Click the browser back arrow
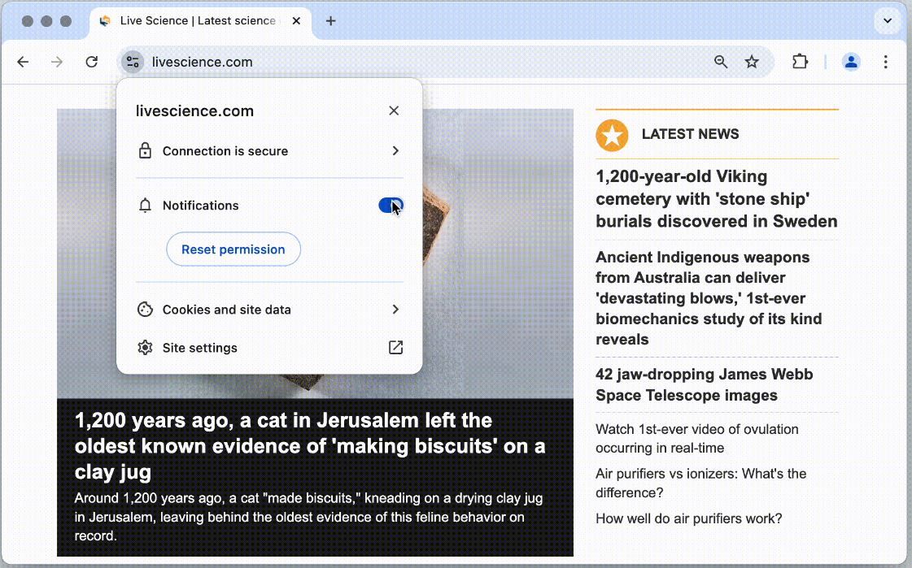Image resolution: width=912 pixels, height=568 pixels. point(23,62)
